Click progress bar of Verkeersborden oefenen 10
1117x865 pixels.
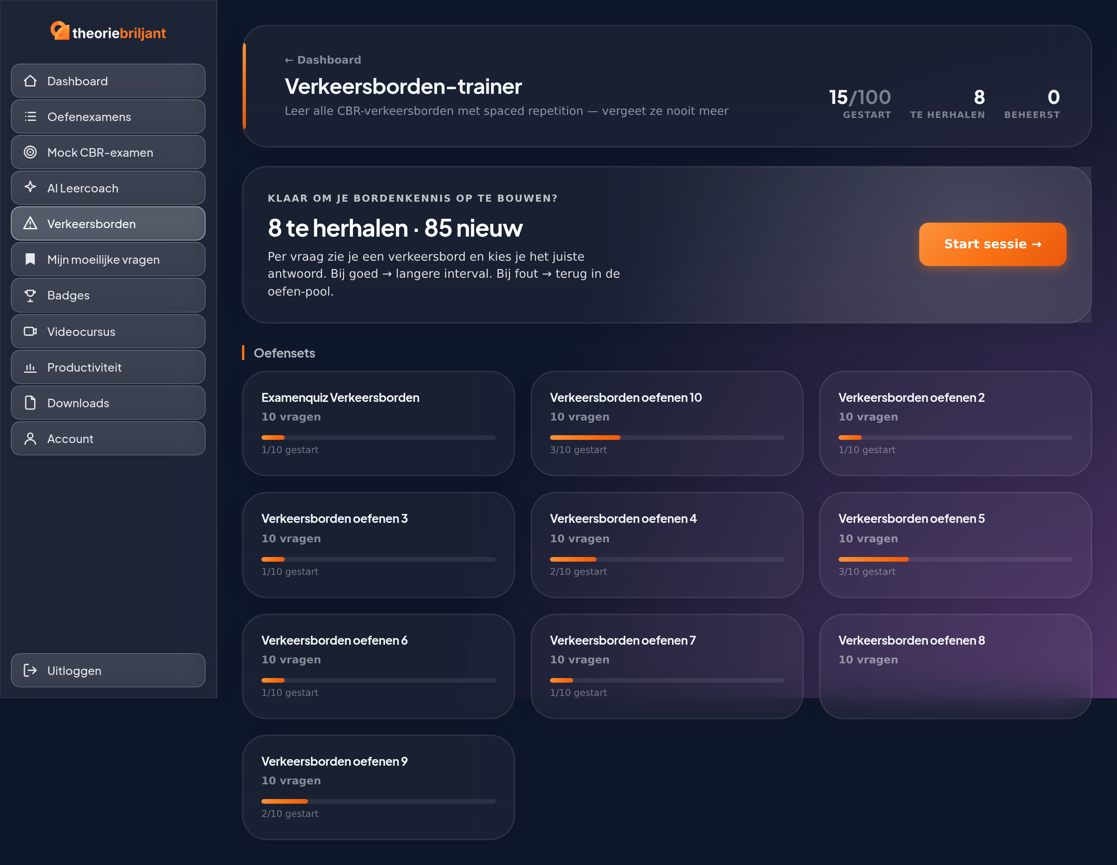point(667,438)
